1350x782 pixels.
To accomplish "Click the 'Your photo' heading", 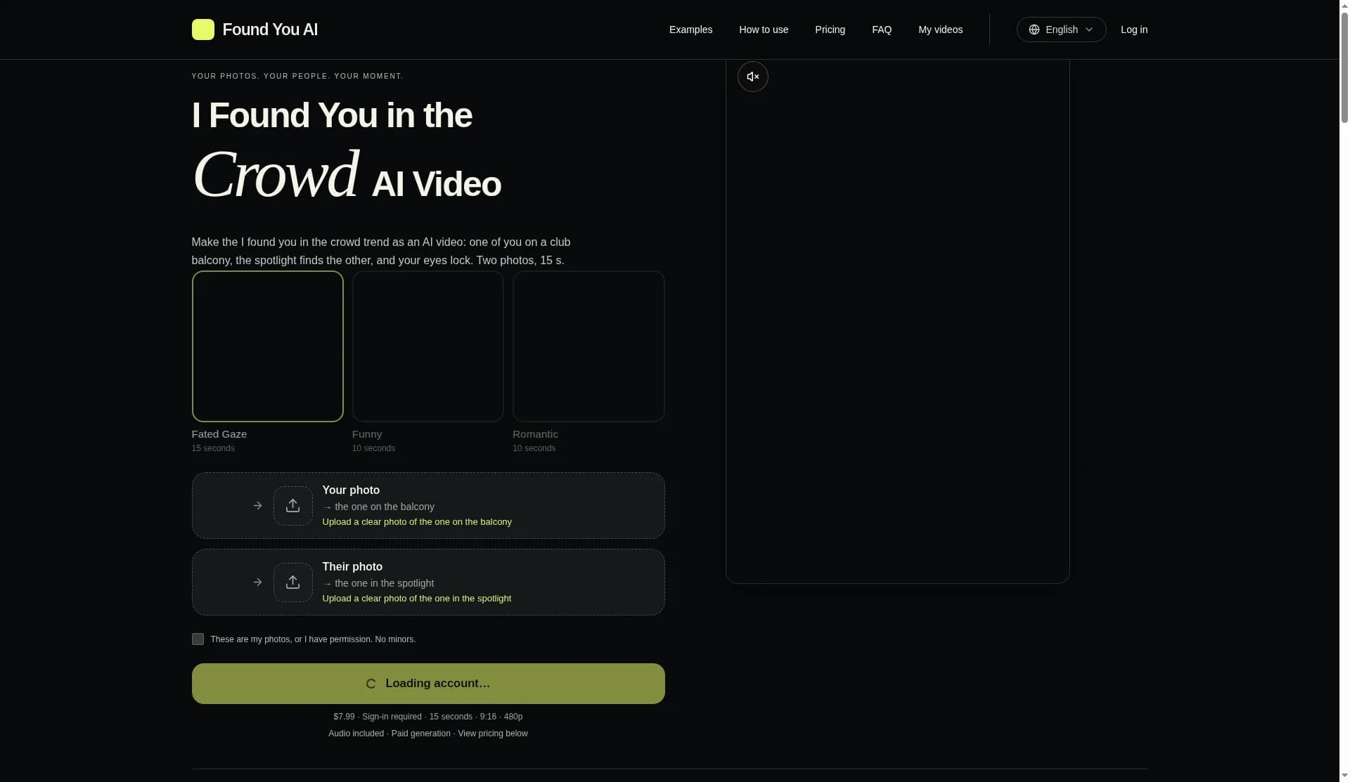I will point(351,490).
